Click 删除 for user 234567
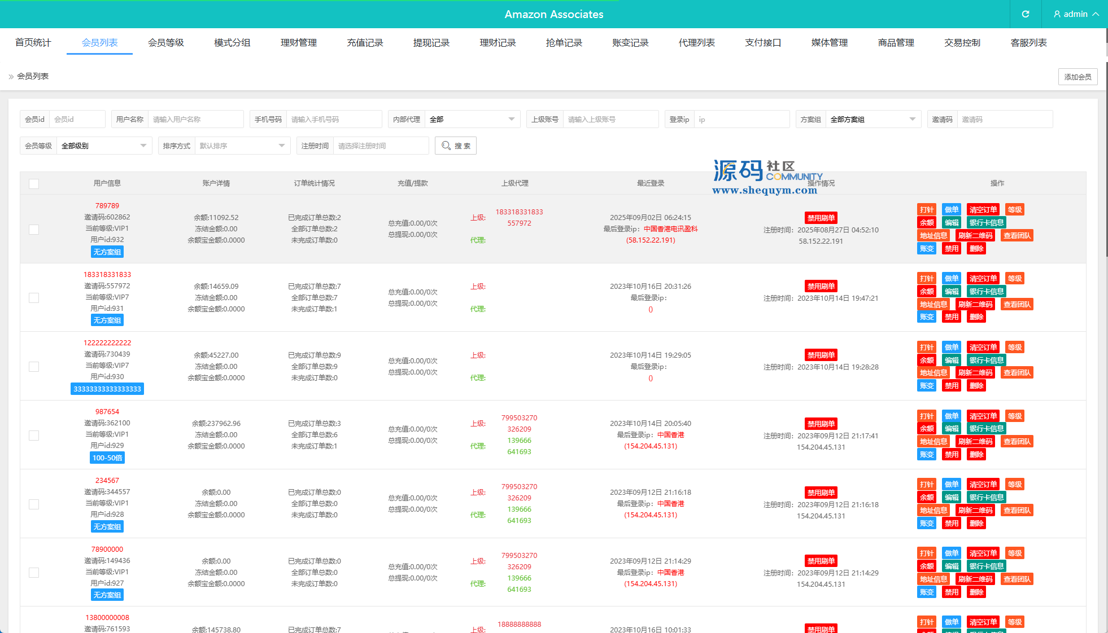1108x633 pixels. click(x=976, y=524)
